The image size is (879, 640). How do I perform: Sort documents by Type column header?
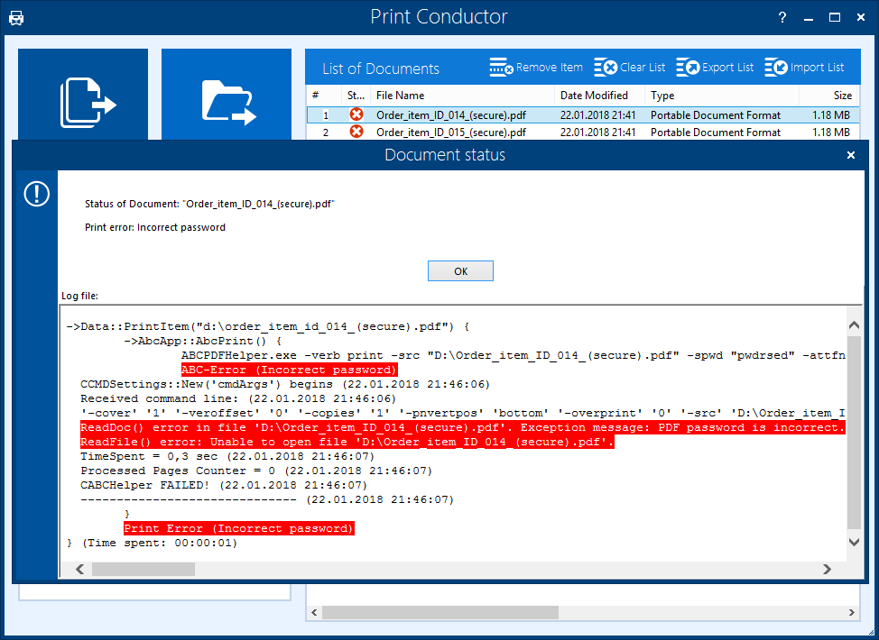coord(662,96)
